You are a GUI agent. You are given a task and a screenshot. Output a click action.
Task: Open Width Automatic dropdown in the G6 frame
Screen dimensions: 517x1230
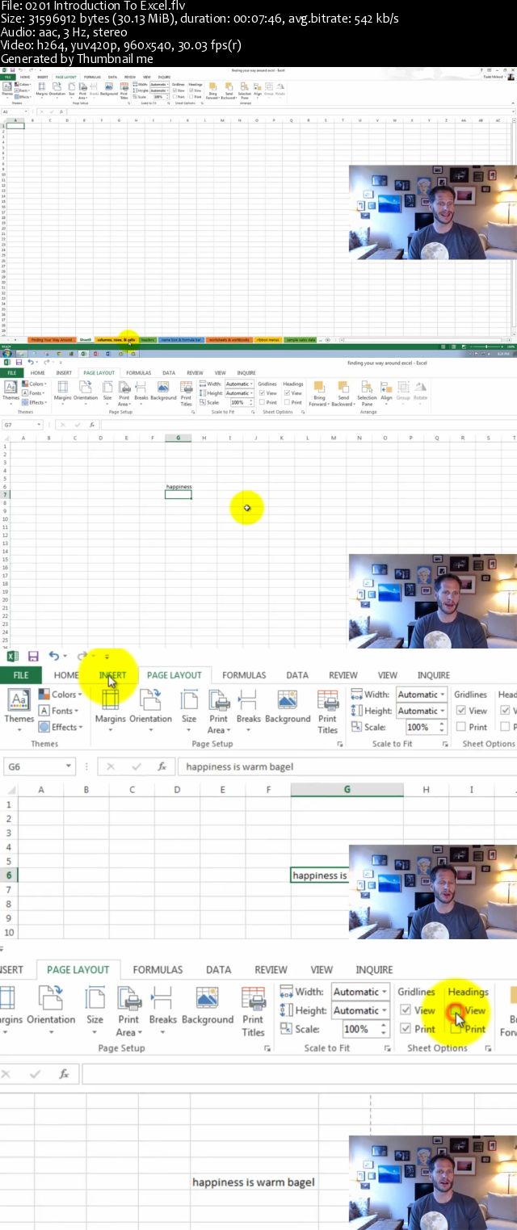pos(443,695)
